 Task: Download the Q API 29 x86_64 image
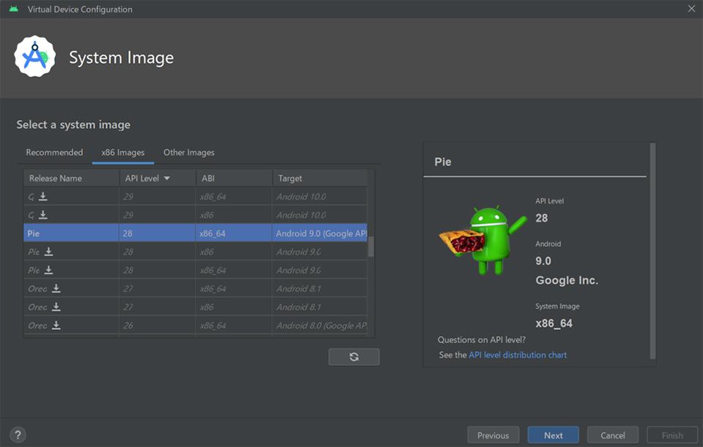pos(43,196)
